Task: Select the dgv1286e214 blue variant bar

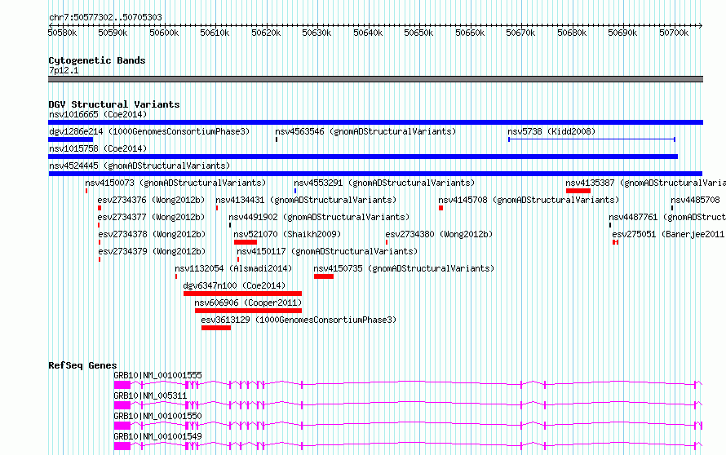Action: click(x=71, y=139)
